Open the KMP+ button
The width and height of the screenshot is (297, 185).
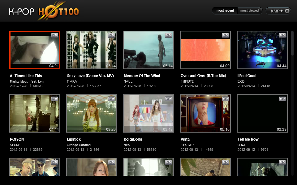tap(276, 11)
